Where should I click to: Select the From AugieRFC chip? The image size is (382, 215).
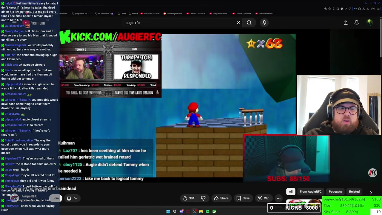tap(310, 192)
